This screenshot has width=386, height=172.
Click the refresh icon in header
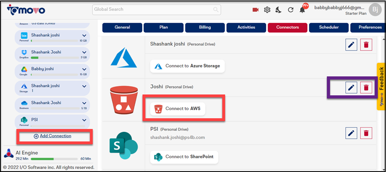(x=290, y=10)
